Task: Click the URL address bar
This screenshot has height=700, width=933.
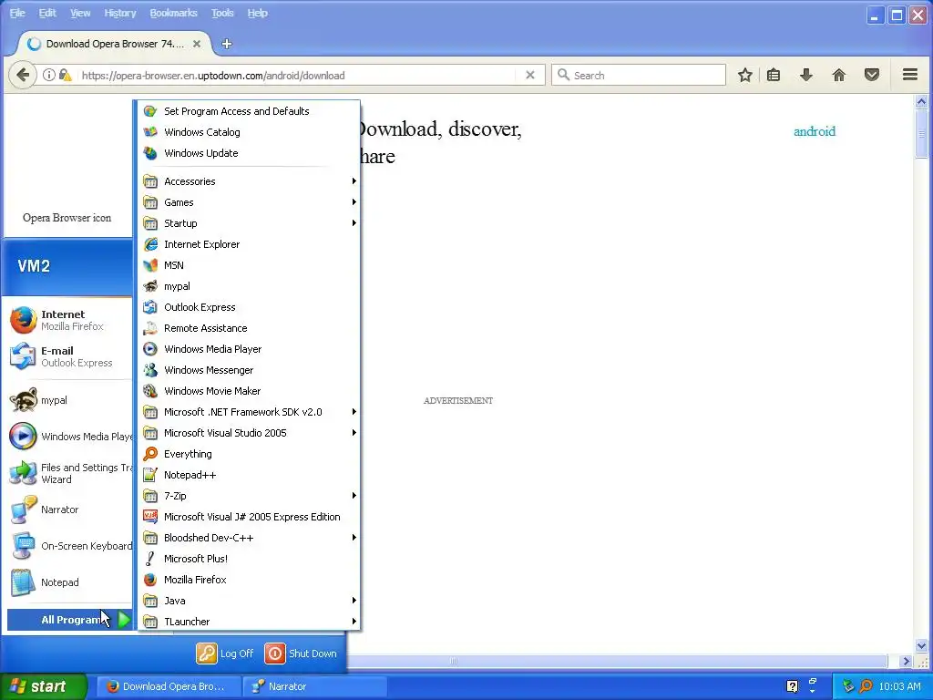Action: point(296,75)
